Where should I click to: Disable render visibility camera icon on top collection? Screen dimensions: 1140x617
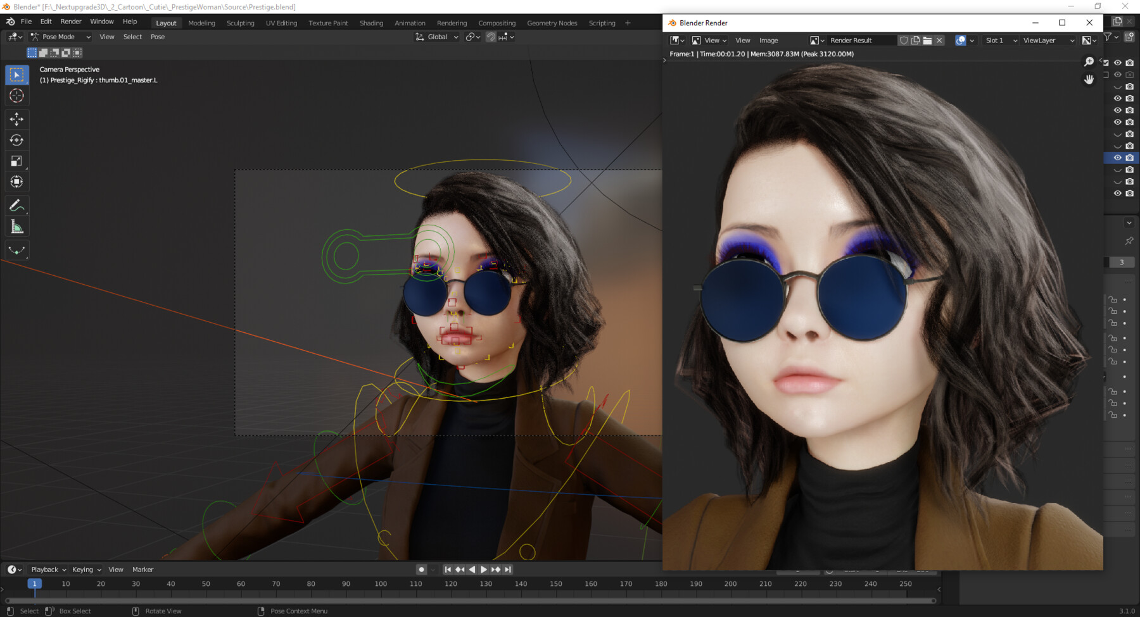1129,62
